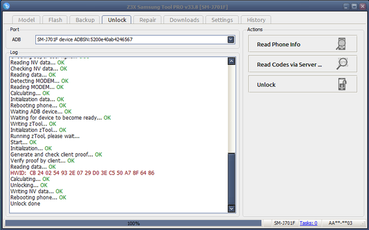Click the 'Unlocking... OK' log line
This screenshot has width=369, height=230.
(x=29, y=185)
